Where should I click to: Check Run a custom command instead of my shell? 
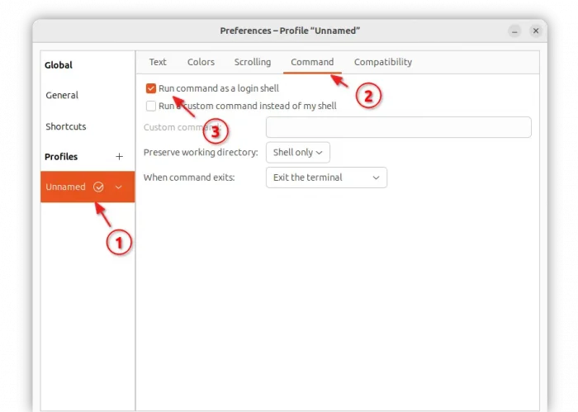pyautogui.click(x=151, y=106)
